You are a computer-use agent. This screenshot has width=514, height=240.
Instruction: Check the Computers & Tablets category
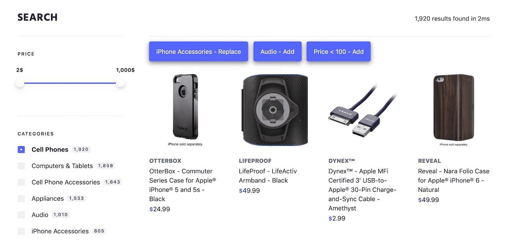21,165
